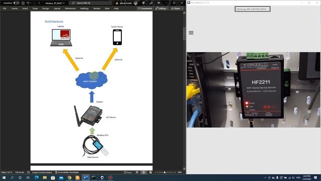Open the Draw ribbon tab
Image resolution: width=321 pixels, height=181 pixels.
[x=35, y=9]
